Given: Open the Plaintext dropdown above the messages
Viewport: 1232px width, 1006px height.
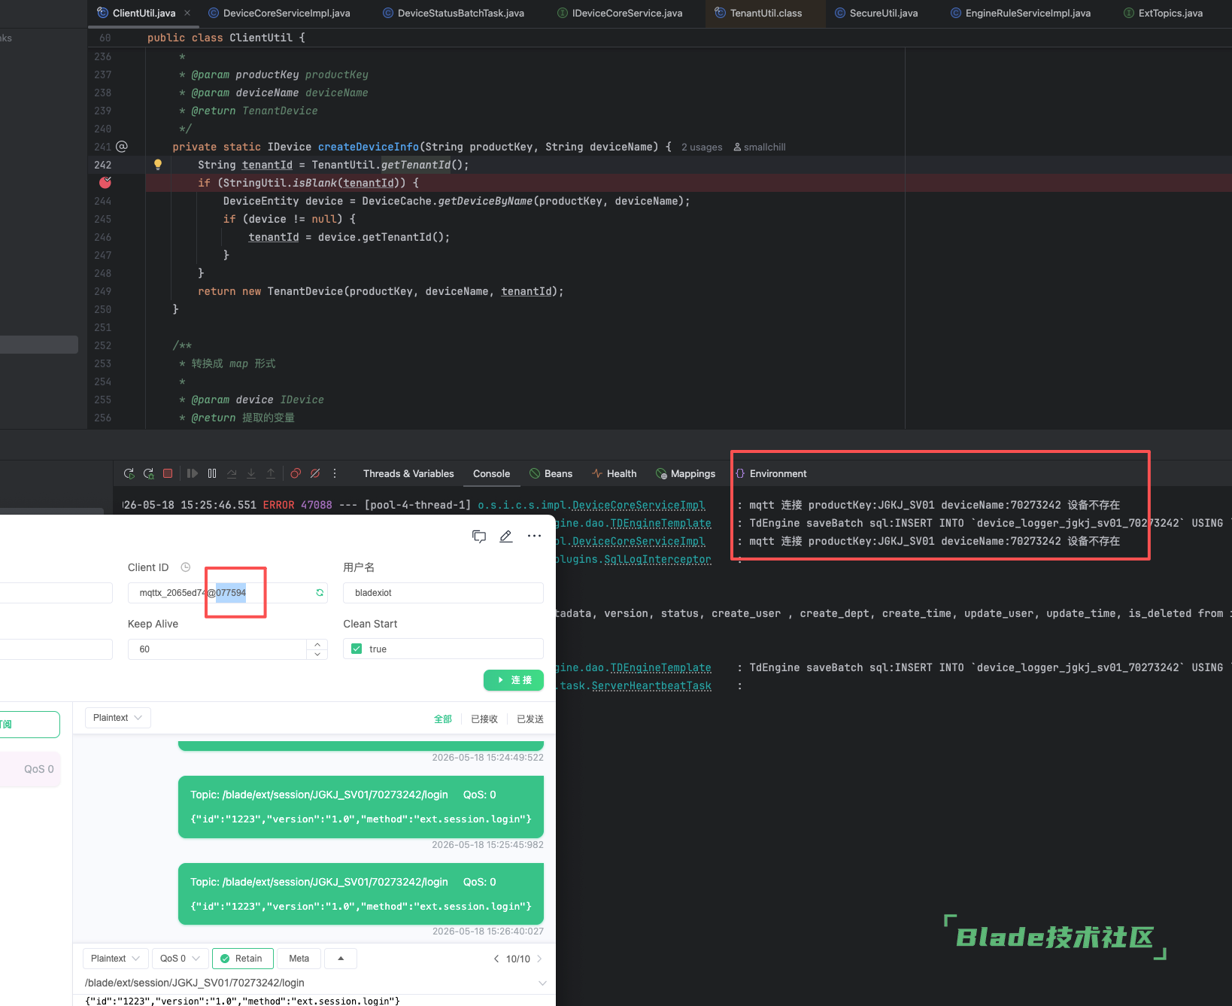Looking at the screenshot, I should 118,718.
